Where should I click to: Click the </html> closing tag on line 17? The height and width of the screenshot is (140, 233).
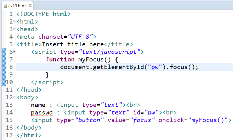29,135
